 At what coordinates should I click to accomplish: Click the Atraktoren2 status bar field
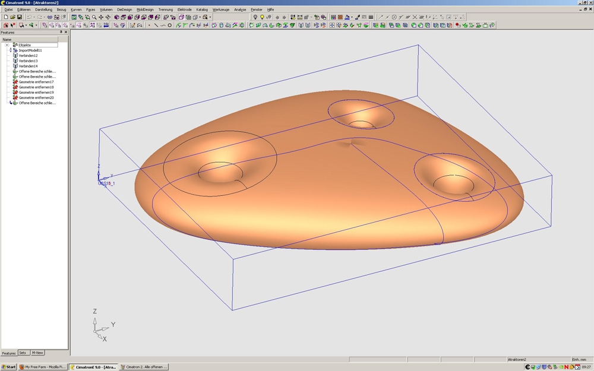538,359
